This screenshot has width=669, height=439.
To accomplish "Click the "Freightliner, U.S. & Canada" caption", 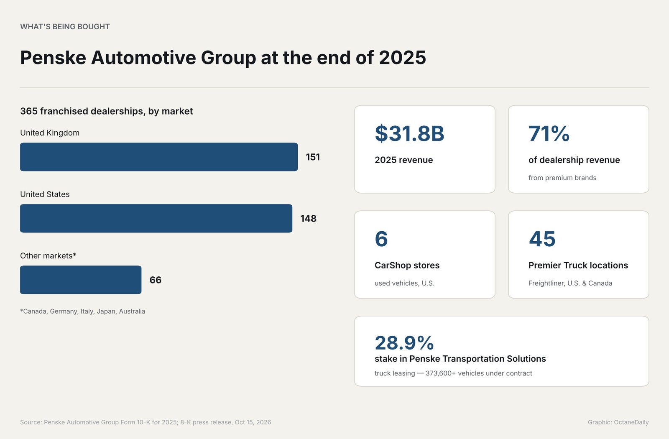I will [570, 283].
